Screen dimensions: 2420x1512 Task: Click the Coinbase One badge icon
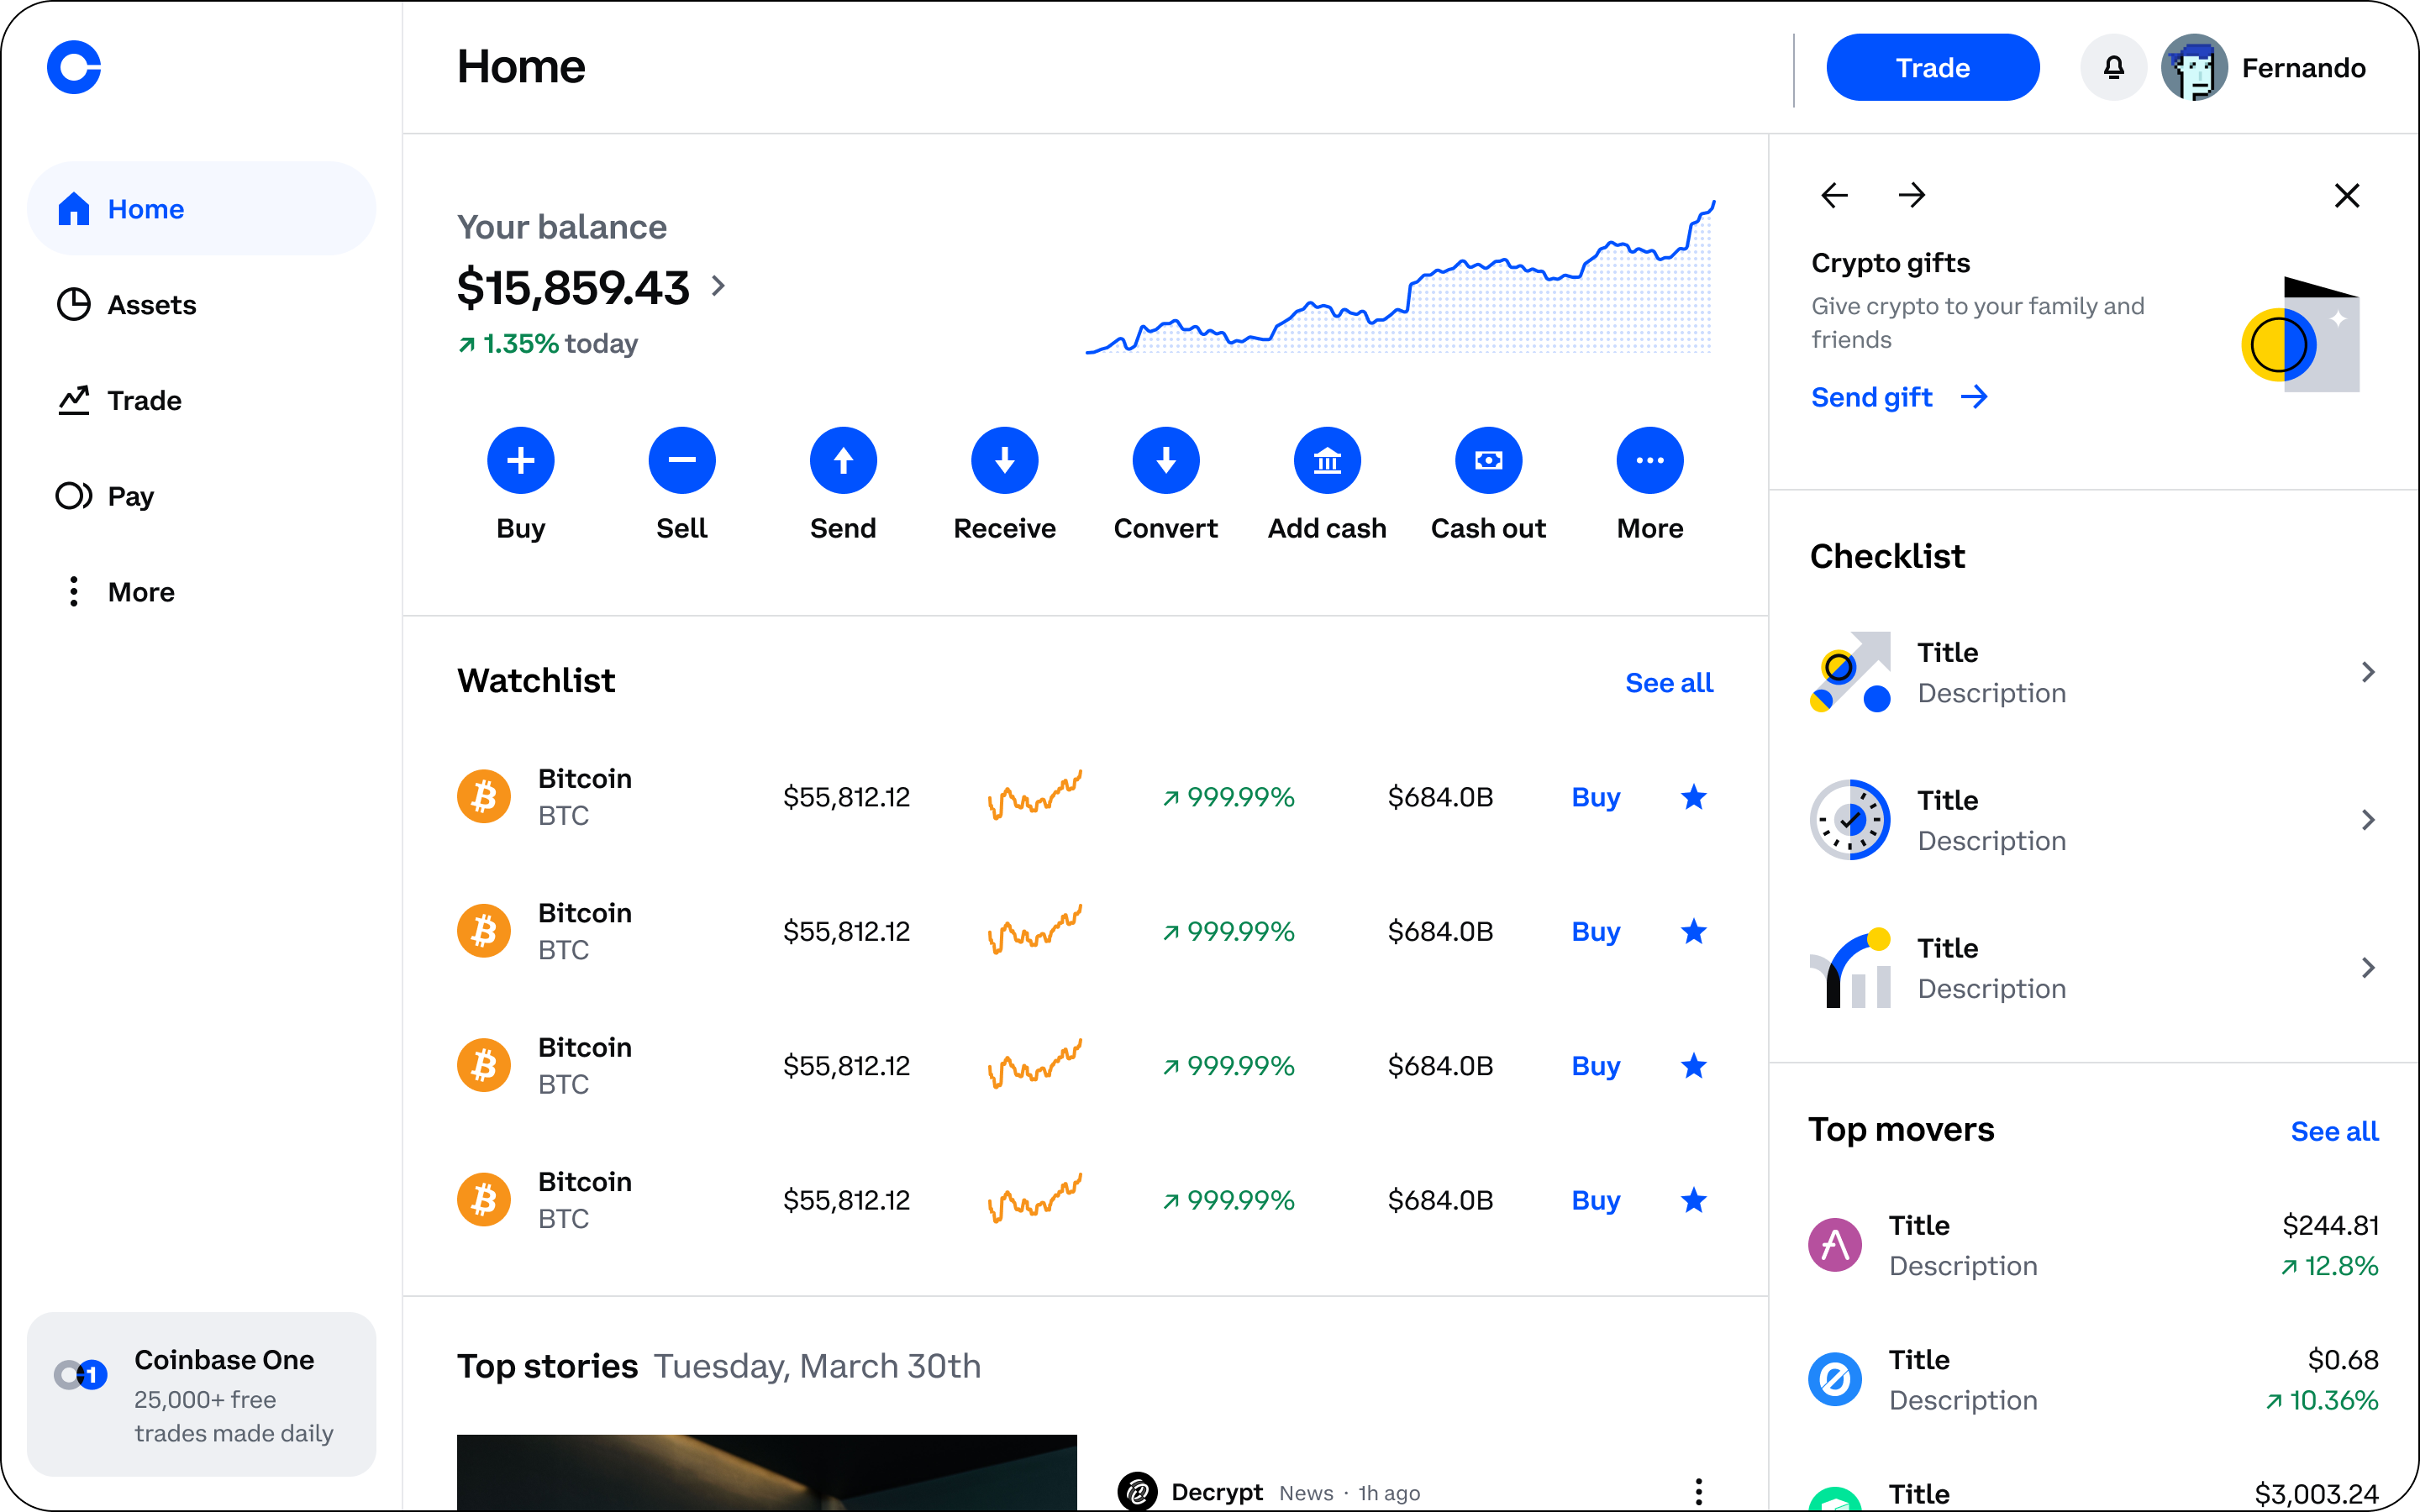(x=80, y=1375)
